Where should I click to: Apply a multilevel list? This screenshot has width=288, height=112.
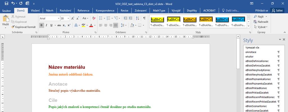point(116,18)
